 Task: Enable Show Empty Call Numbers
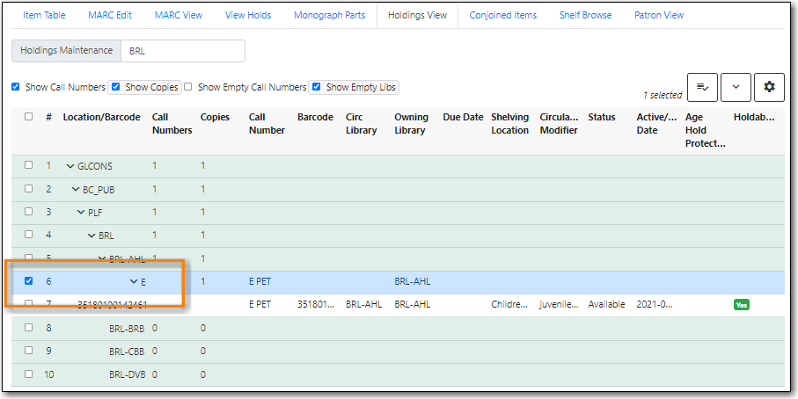[x=188, y=87]
